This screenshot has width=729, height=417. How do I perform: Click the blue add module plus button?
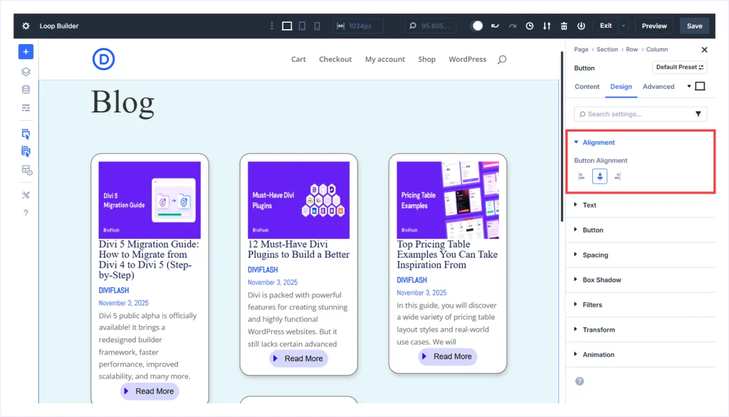[26, 52]
